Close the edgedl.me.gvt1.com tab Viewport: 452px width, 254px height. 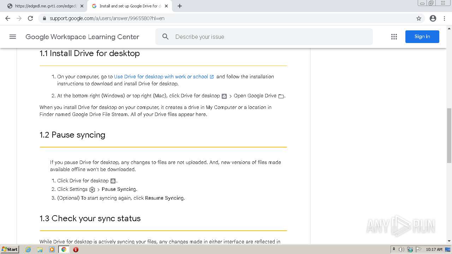click(82, 6)
